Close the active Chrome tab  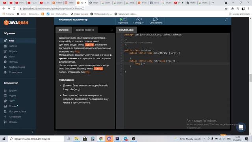click(x=85, y=3)
